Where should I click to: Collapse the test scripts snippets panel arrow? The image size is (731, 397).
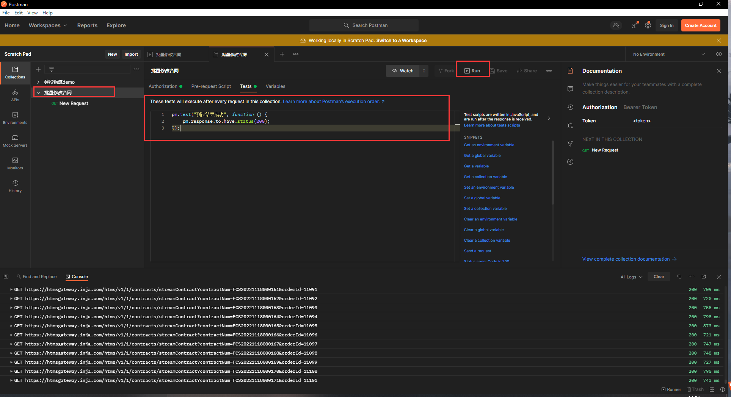(x=549, y=118)
